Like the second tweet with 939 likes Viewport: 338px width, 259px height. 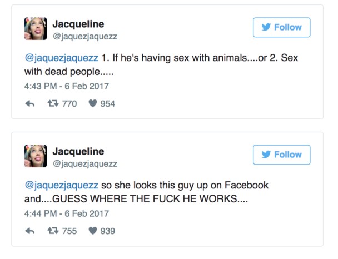pyautogui.click(x=93, y=231)
